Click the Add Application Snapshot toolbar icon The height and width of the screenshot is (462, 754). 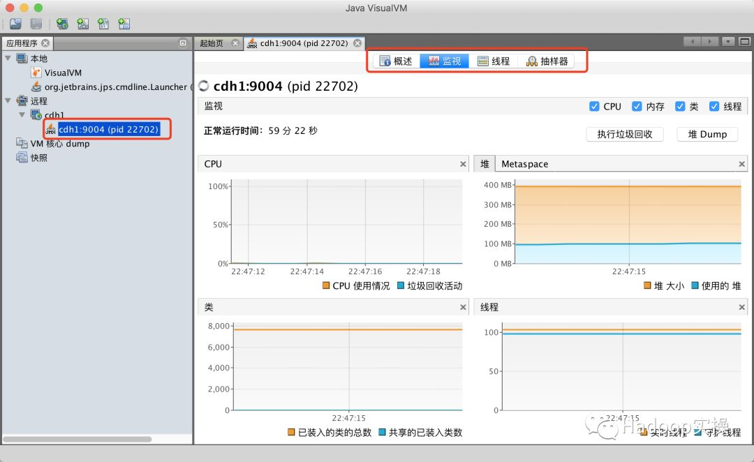124,24
